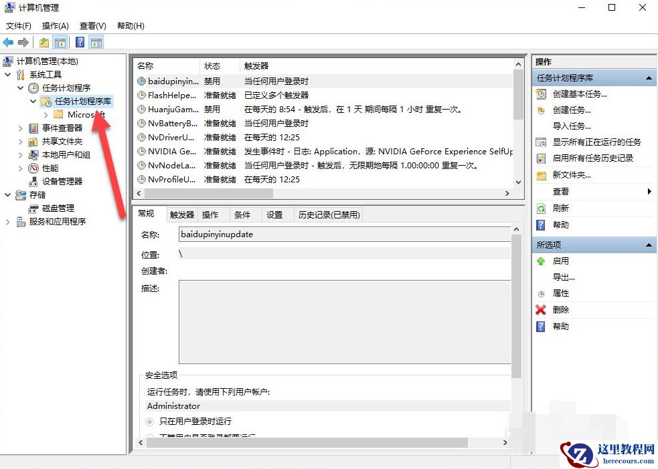Select radio button 只在用户登录时运行

tap(149, 421)
